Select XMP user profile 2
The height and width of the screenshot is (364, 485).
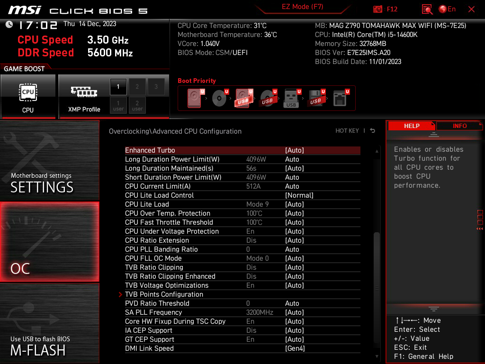137,106
